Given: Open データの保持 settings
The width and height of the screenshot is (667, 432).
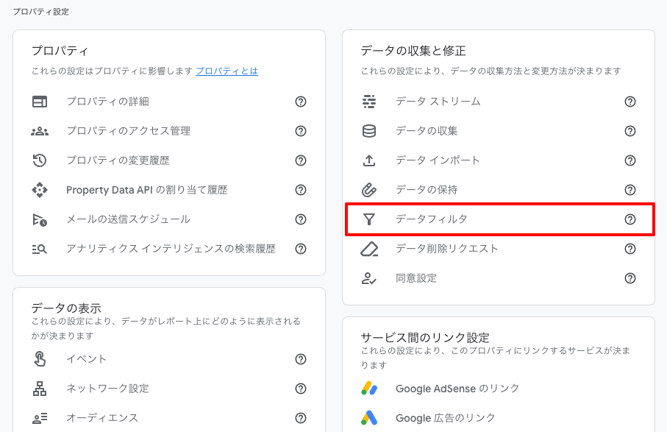Looking at the screenshot, I should pyautogui.click(x=427, y=190).
